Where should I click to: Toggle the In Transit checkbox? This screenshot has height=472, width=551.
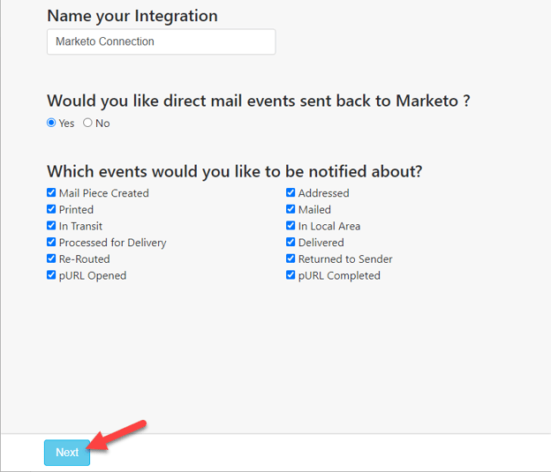tap(51, 226)
